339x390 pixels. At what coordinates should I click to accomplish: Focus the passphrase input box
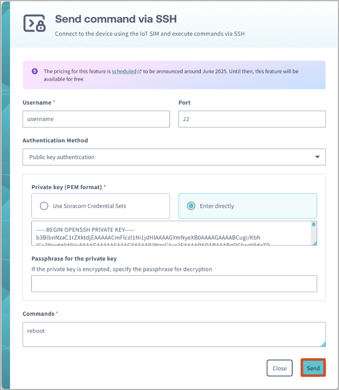click(x=174, y=284)
